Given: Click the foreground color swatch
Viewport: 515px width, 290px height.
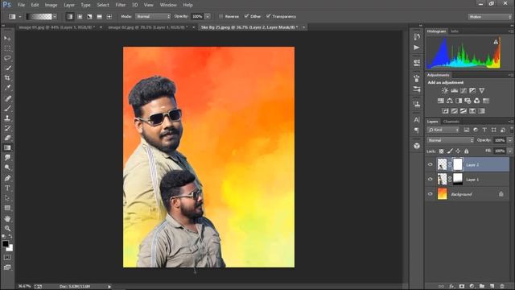Looking at the screenshot, I should point(6,244).
